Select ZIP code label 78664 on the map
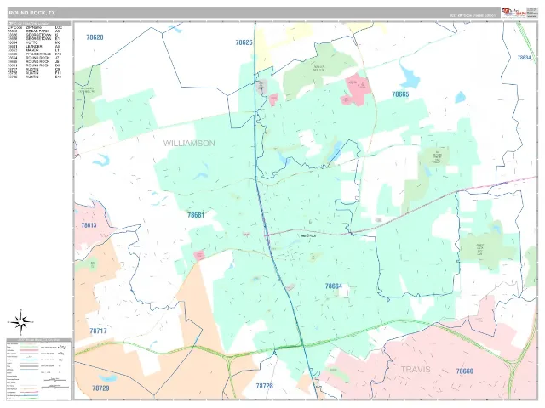 333,286
